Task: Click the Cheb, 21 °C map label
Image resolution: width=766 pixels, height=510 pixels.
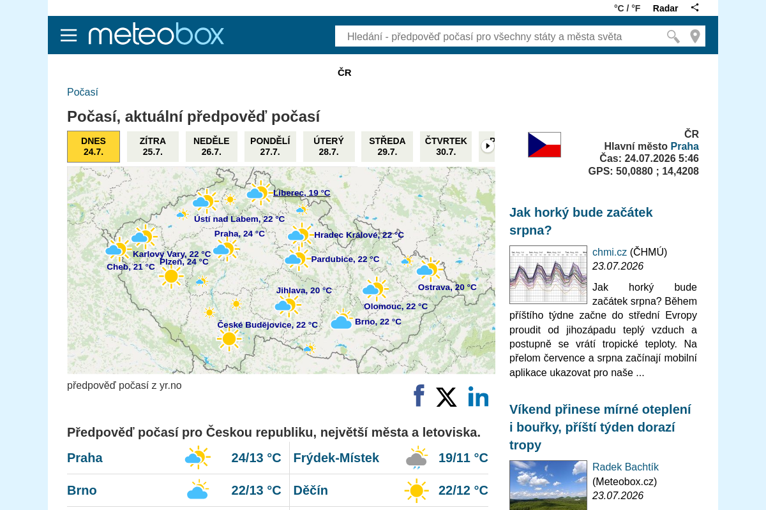Action: click(x=131, y=267)
